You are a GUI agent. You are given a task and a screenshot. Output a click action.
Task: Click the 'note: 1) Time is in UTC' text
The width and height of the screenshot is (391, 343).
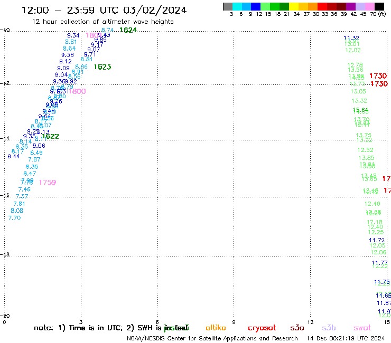tap(78, 328)
